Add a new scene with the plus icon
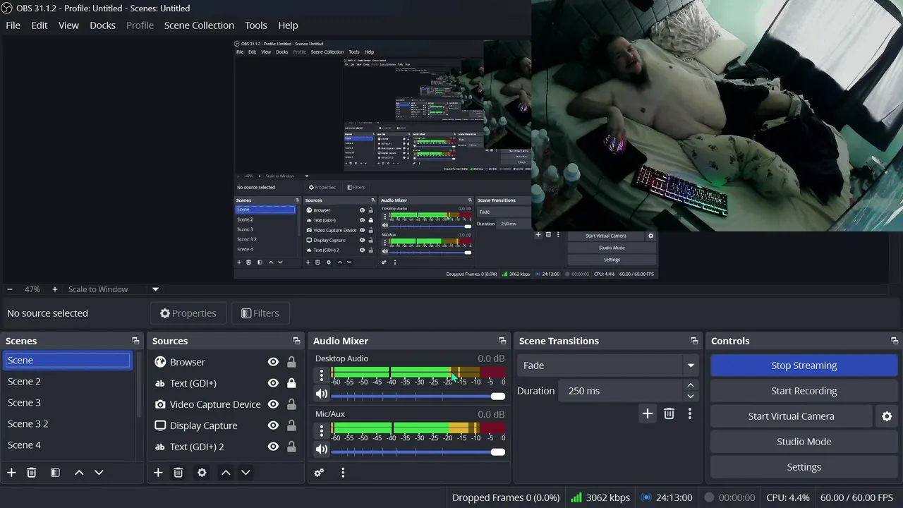This screenshot has width=903, height=508. point(11,473)
